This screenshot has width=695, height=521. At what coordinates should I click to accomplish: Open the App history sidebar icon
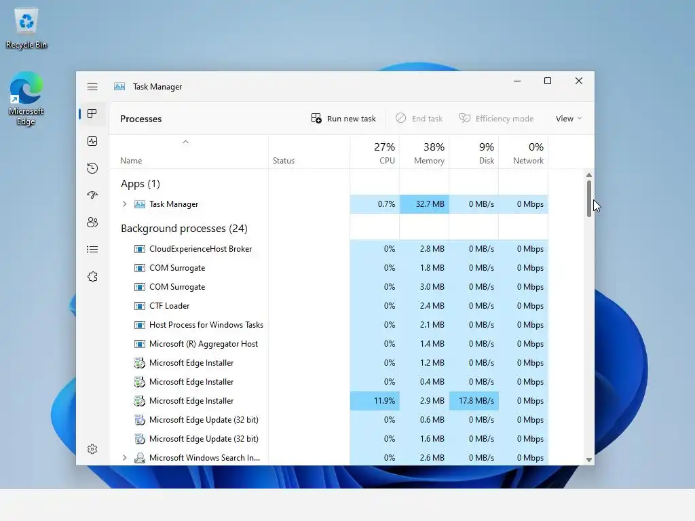point(92,168)
